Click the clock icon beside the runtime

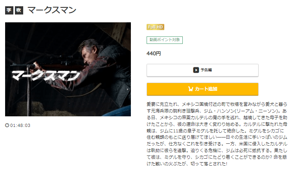coord(7,125)
